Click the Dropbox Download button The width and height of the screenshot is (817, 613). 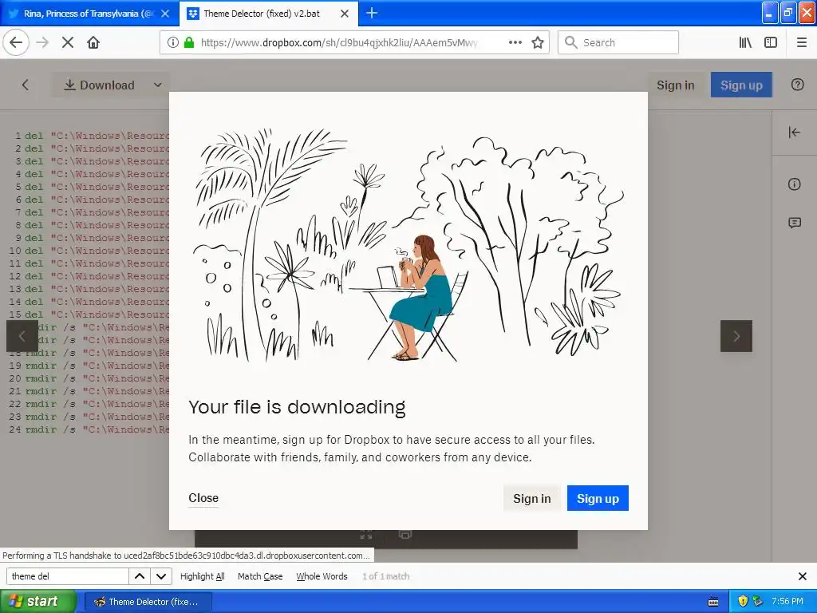(99, 85)
